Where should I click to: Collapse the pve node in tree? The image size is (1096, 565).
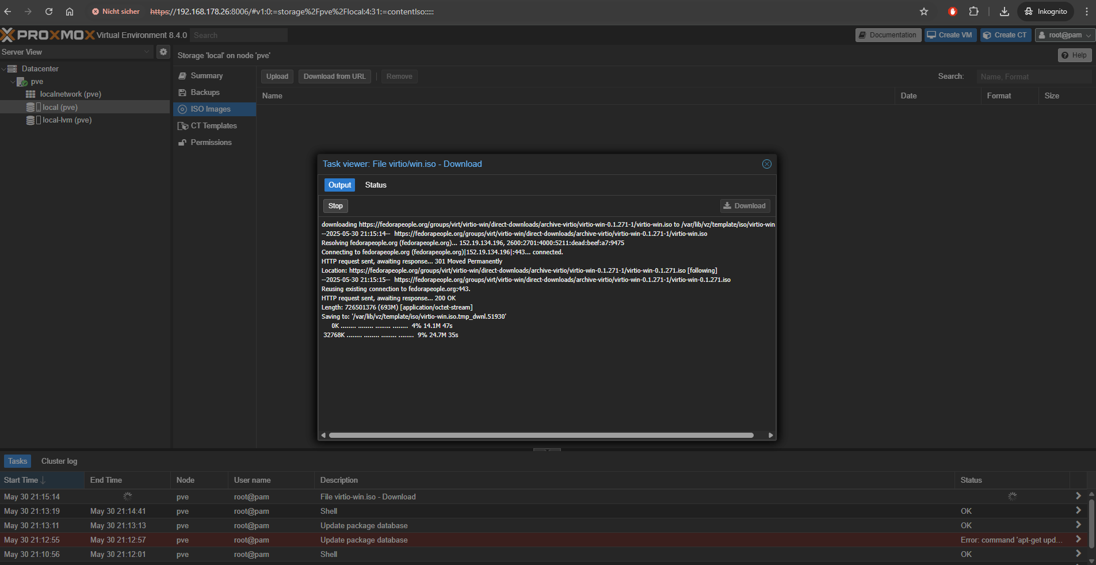click(13, 82)
